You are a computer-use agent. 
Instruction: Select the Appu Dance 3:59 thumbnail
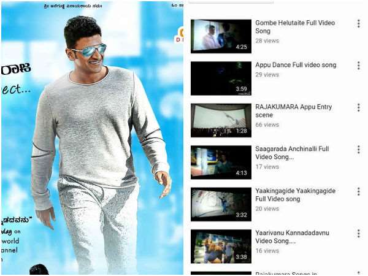[221, 78]
